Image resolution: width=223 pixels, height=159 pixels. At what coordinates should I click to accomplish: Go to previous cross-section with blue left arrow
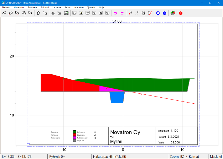[x=158, y=13]
